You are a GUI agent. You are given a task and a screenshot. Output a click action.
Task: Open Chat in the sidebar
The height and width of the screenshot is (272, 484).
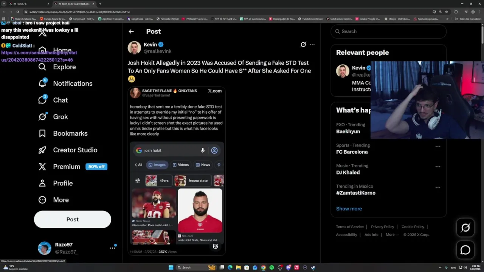click(x=53, y=100)
